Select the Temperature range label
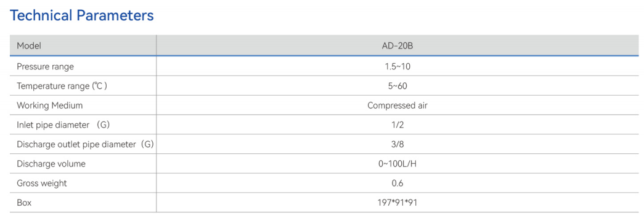644x224 pixels. click(x=62, y=86)
